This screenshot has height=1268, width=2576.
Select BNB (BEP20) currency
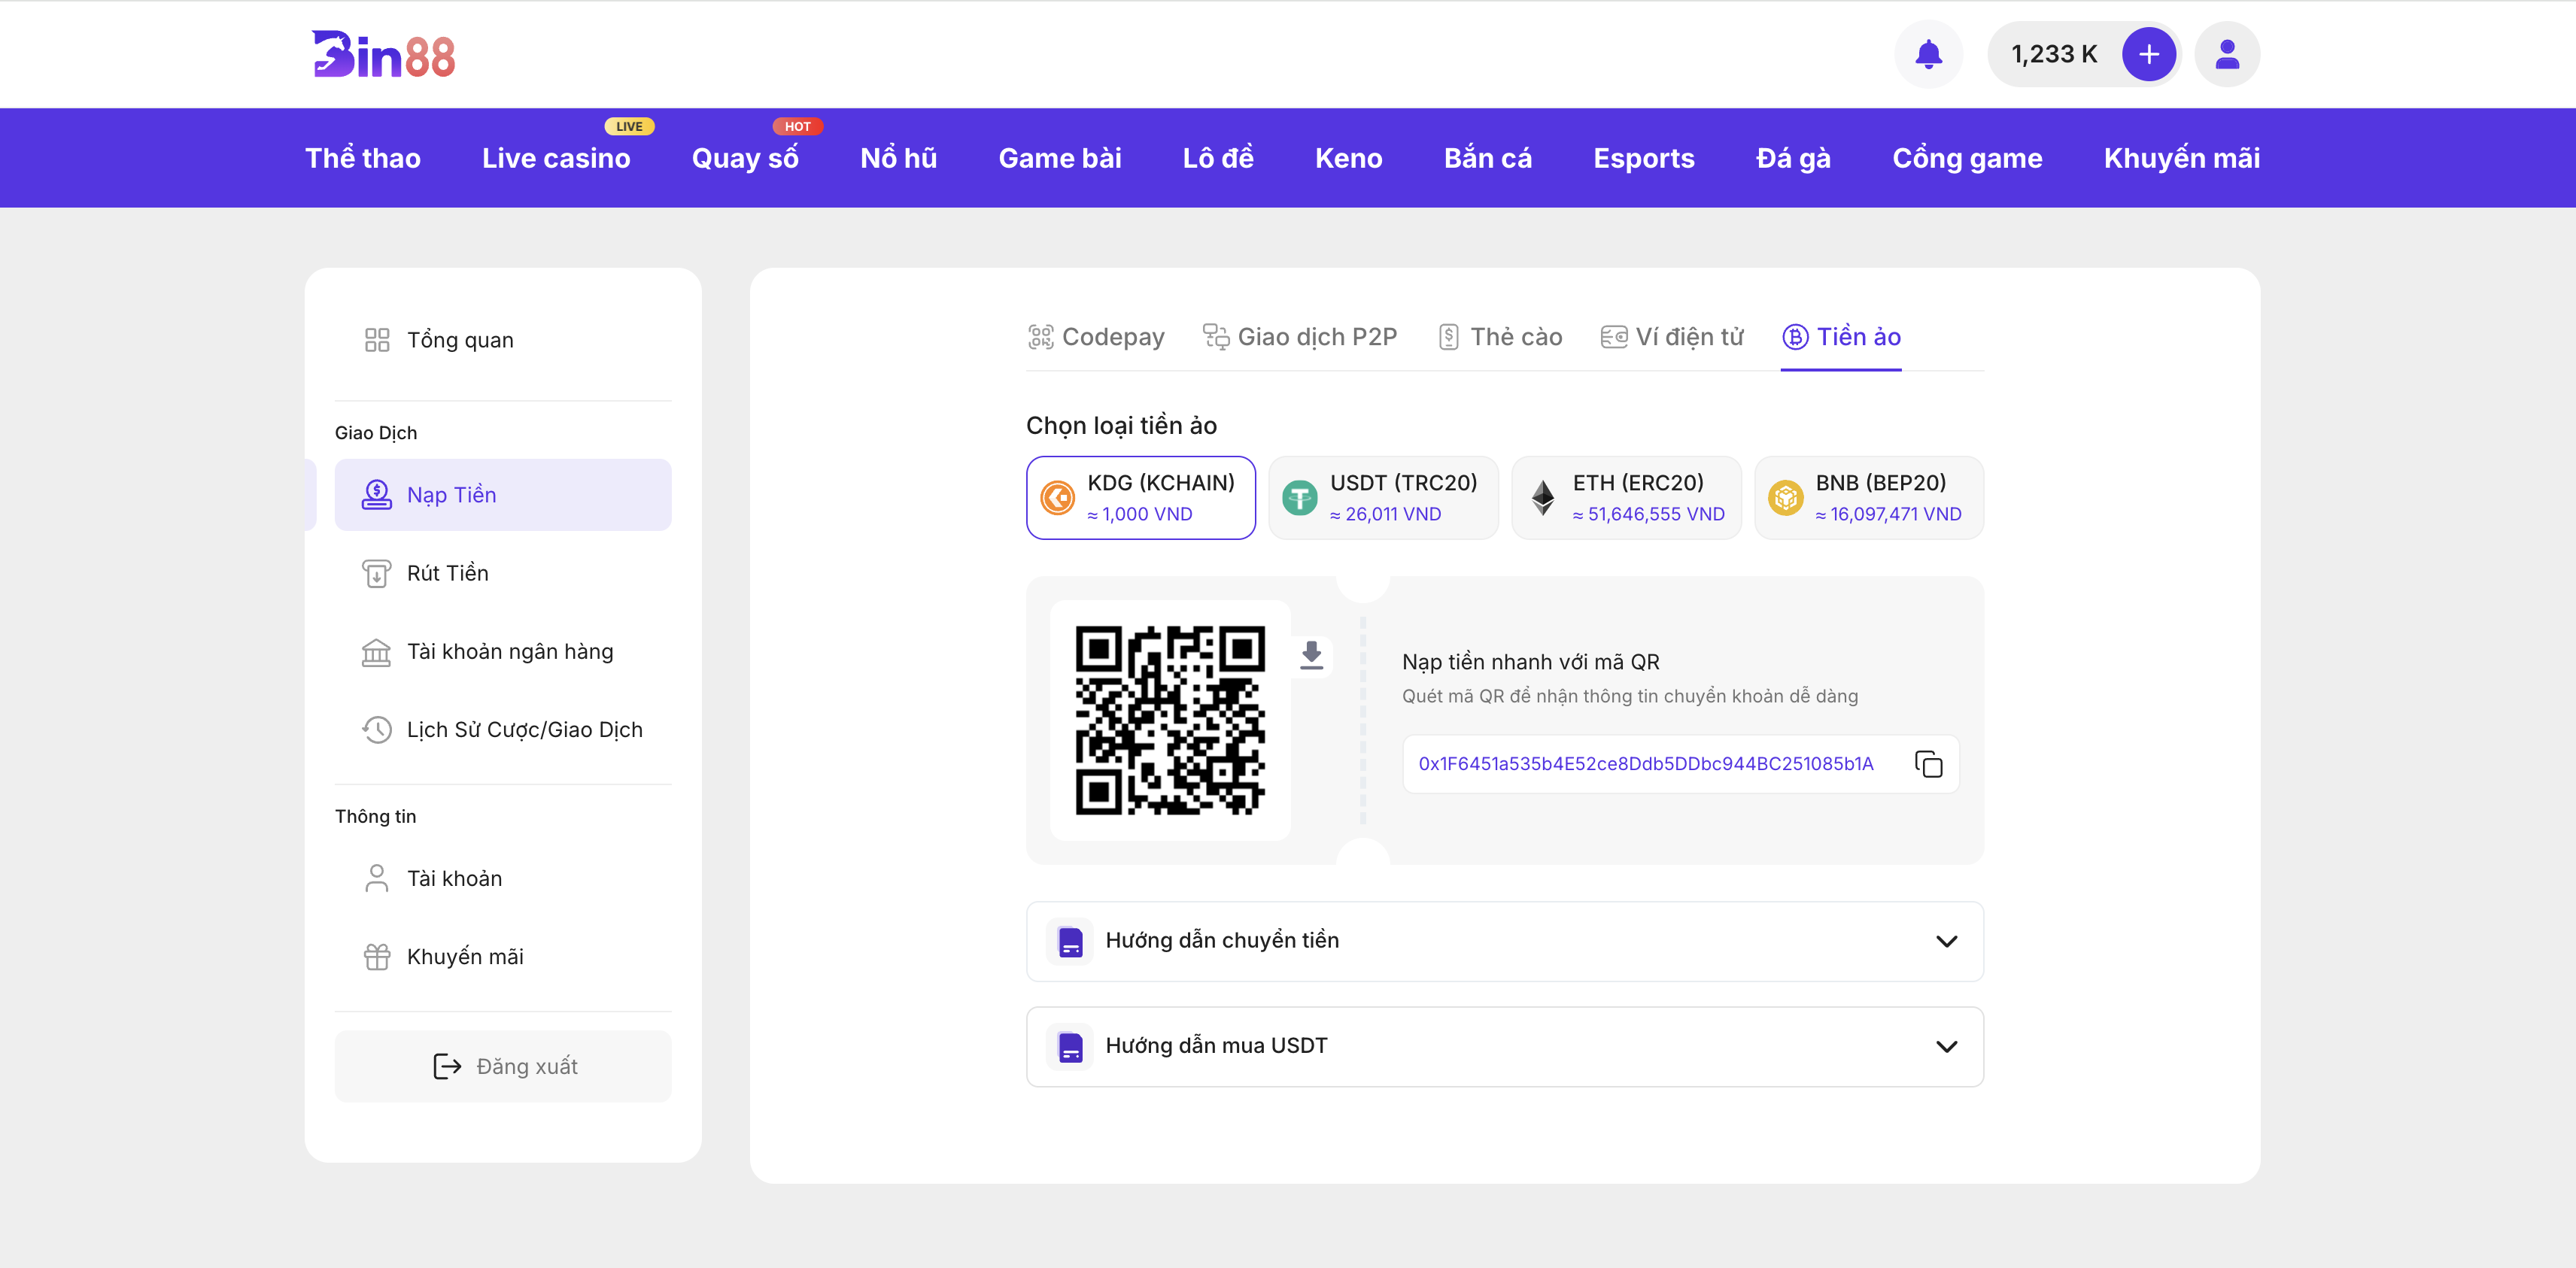tap(1868, 498)
